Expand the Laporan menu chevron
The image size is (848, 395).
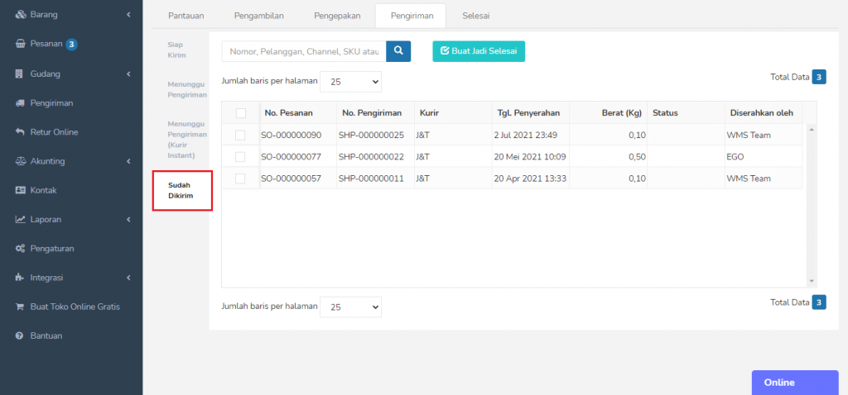(128, 219)
